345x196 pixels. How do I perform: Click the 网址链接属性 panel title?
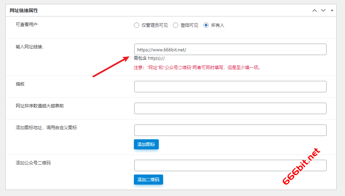click(x=24, y=10)
